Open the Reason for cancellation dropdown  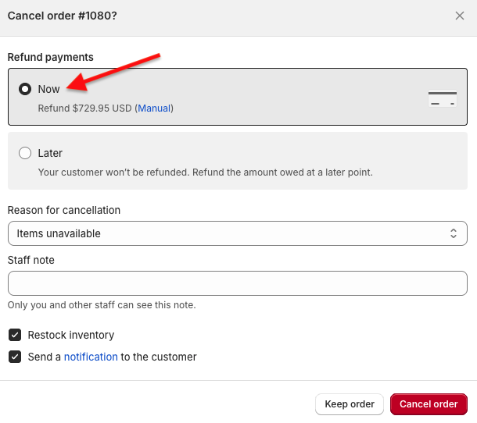point(238,233)
